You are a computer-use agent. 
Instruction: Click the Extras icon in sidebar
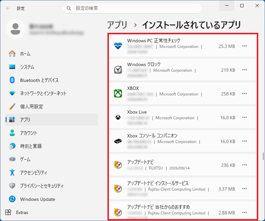(x=8, y=212)
